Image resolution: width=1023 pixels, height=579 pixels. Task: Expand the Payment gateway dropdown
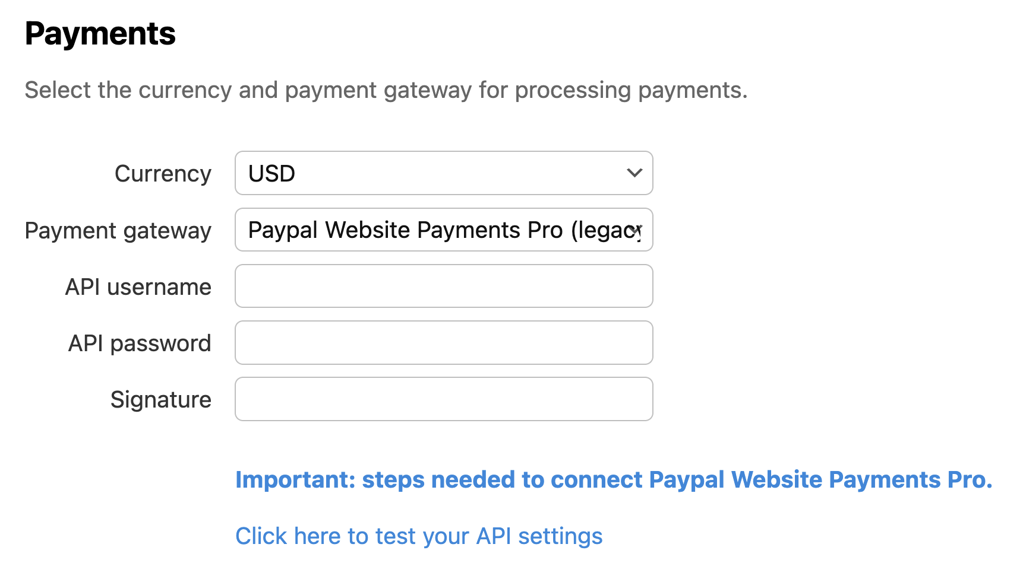pyautogui.click(x=443, y=230)
